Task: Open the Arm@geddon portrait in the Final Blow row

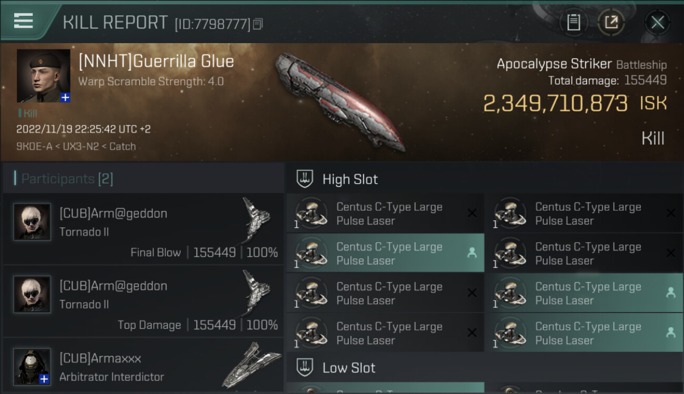Action: 32,222
